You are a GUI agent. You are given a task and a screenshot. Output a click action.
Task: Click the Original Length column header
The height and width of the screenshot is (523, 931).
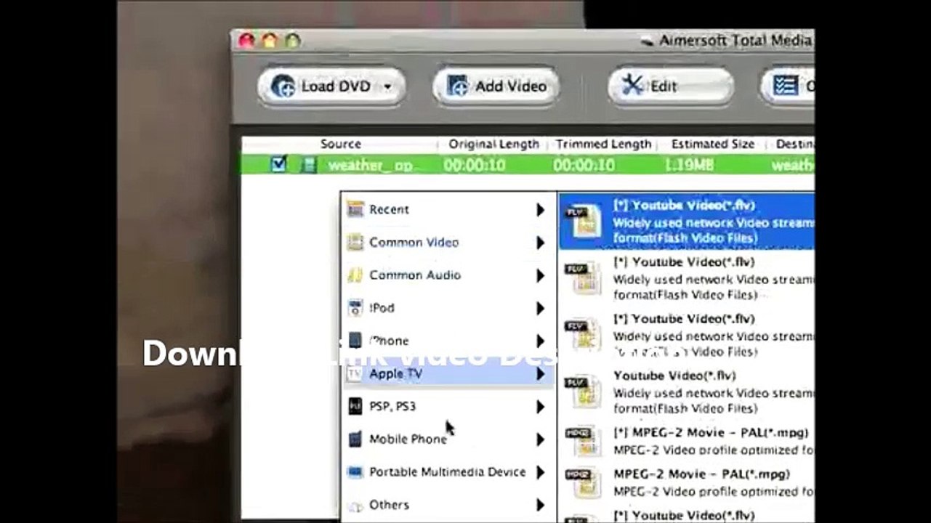[x=493, y=144]
